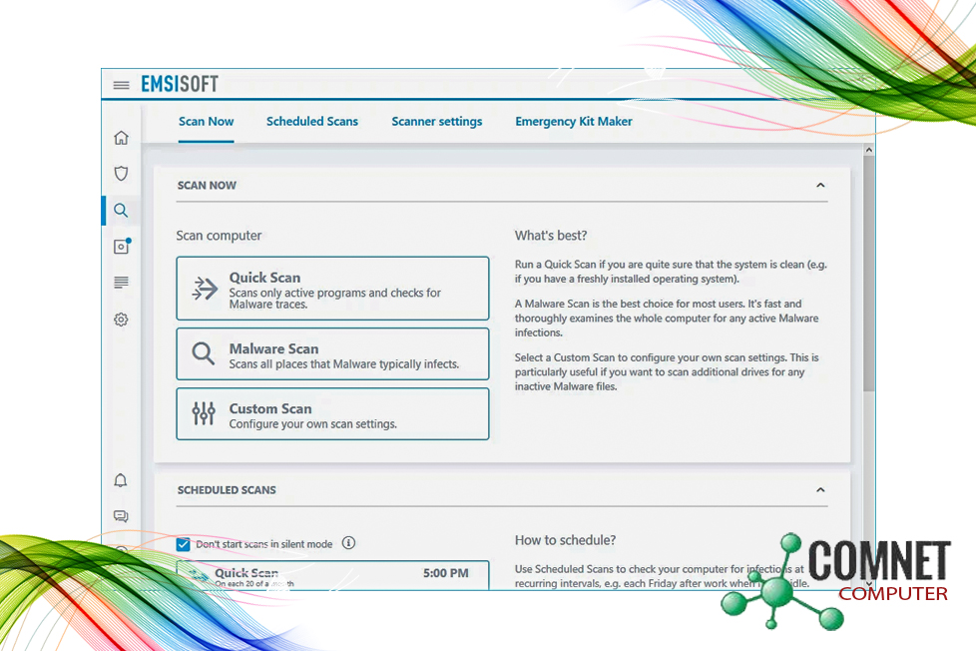This screenshot has width=976, height=651.
Task: Go to the Home overview icon
Action: (122, 138)
